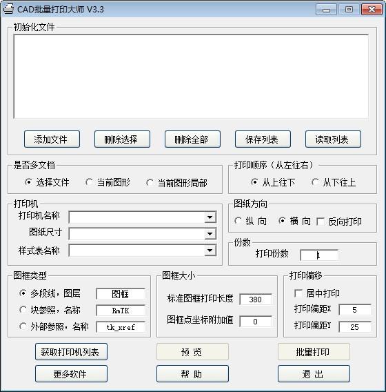Viewport: 386px width, 392px height.
Task: Expand the 图纸尺寸 dropdown
Action: tap(210, 234)
